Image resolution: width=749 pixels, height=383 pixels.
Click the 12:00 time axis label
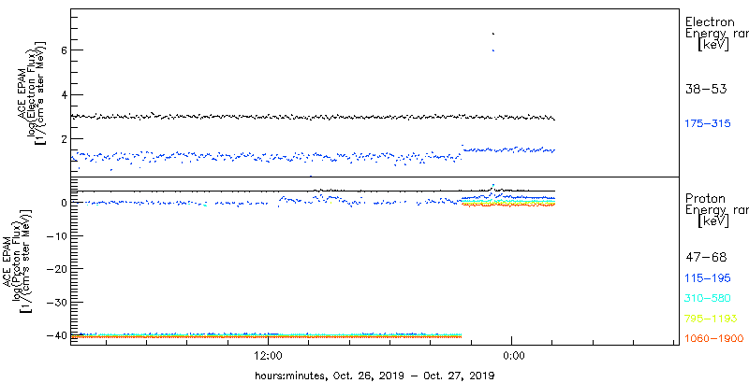click(x=269, y=356)
